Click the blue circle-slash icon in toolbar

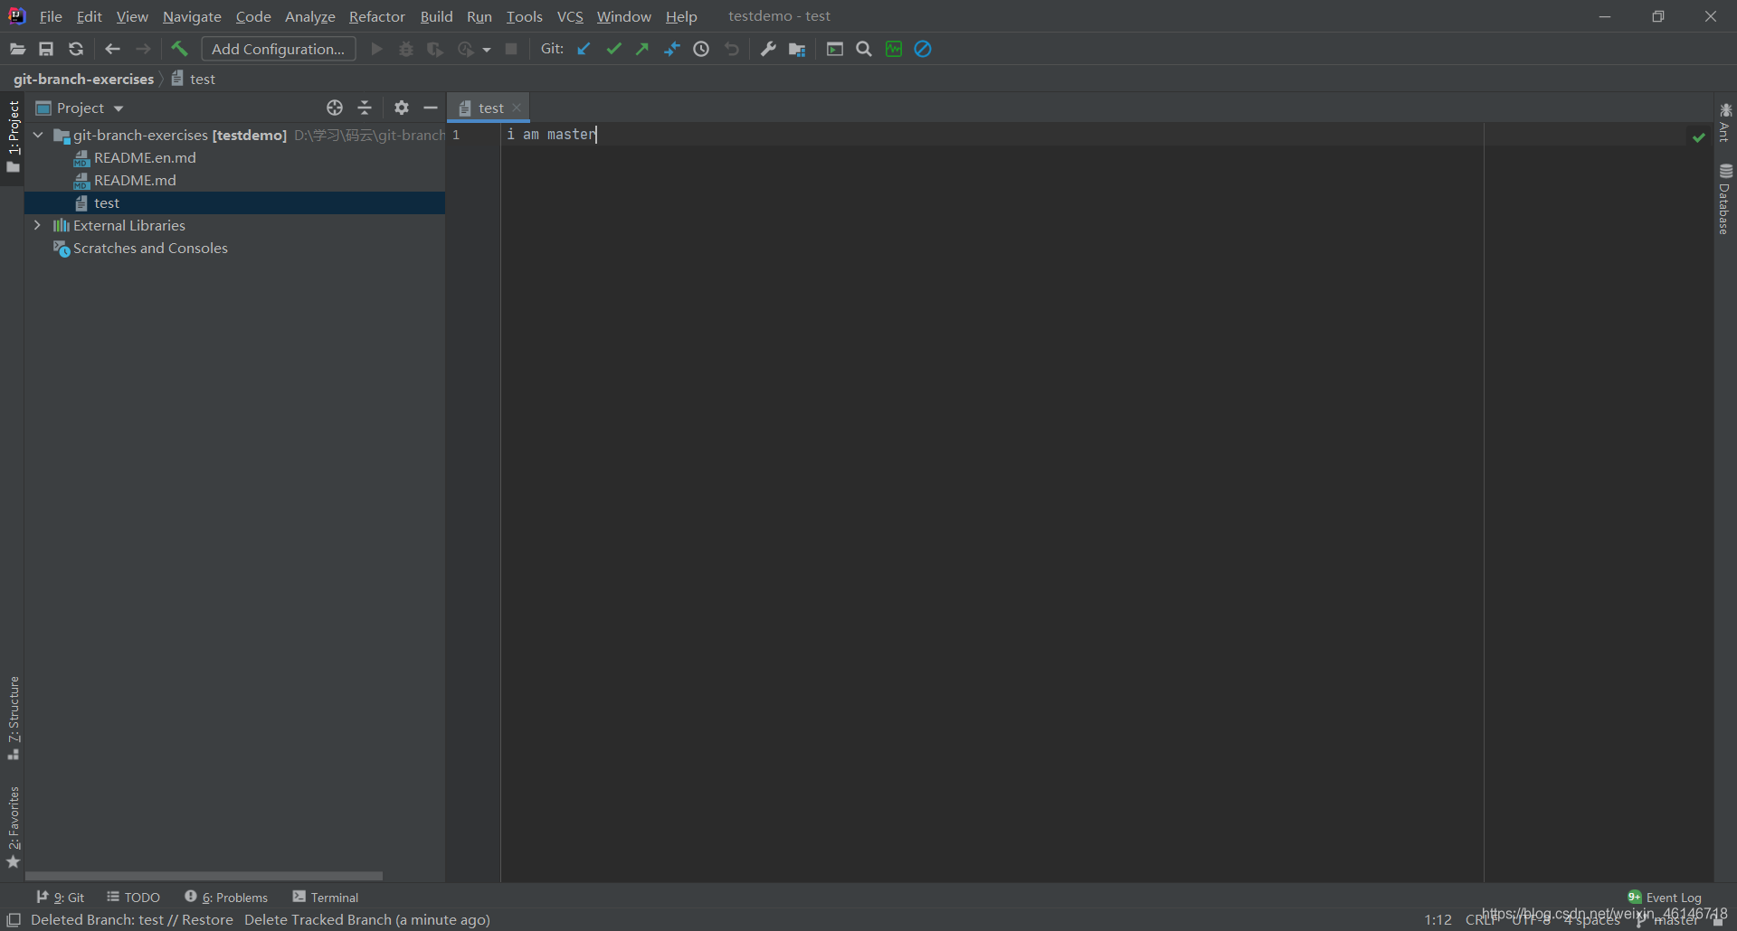[x=923, y=49]
